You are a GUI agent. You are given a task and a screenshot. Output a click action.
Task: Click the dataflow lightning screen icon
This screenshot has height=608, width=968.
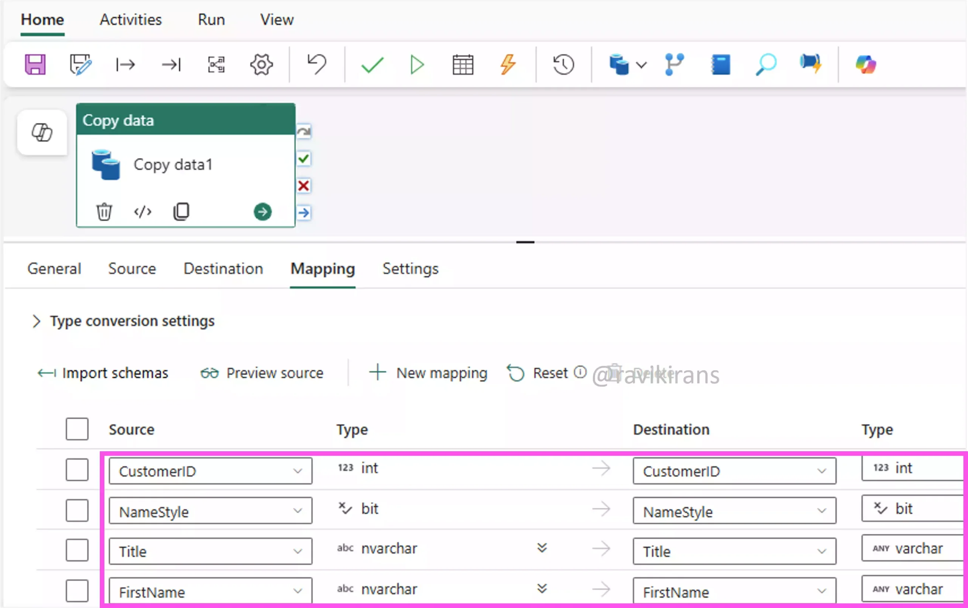click(x=810, y=64)
